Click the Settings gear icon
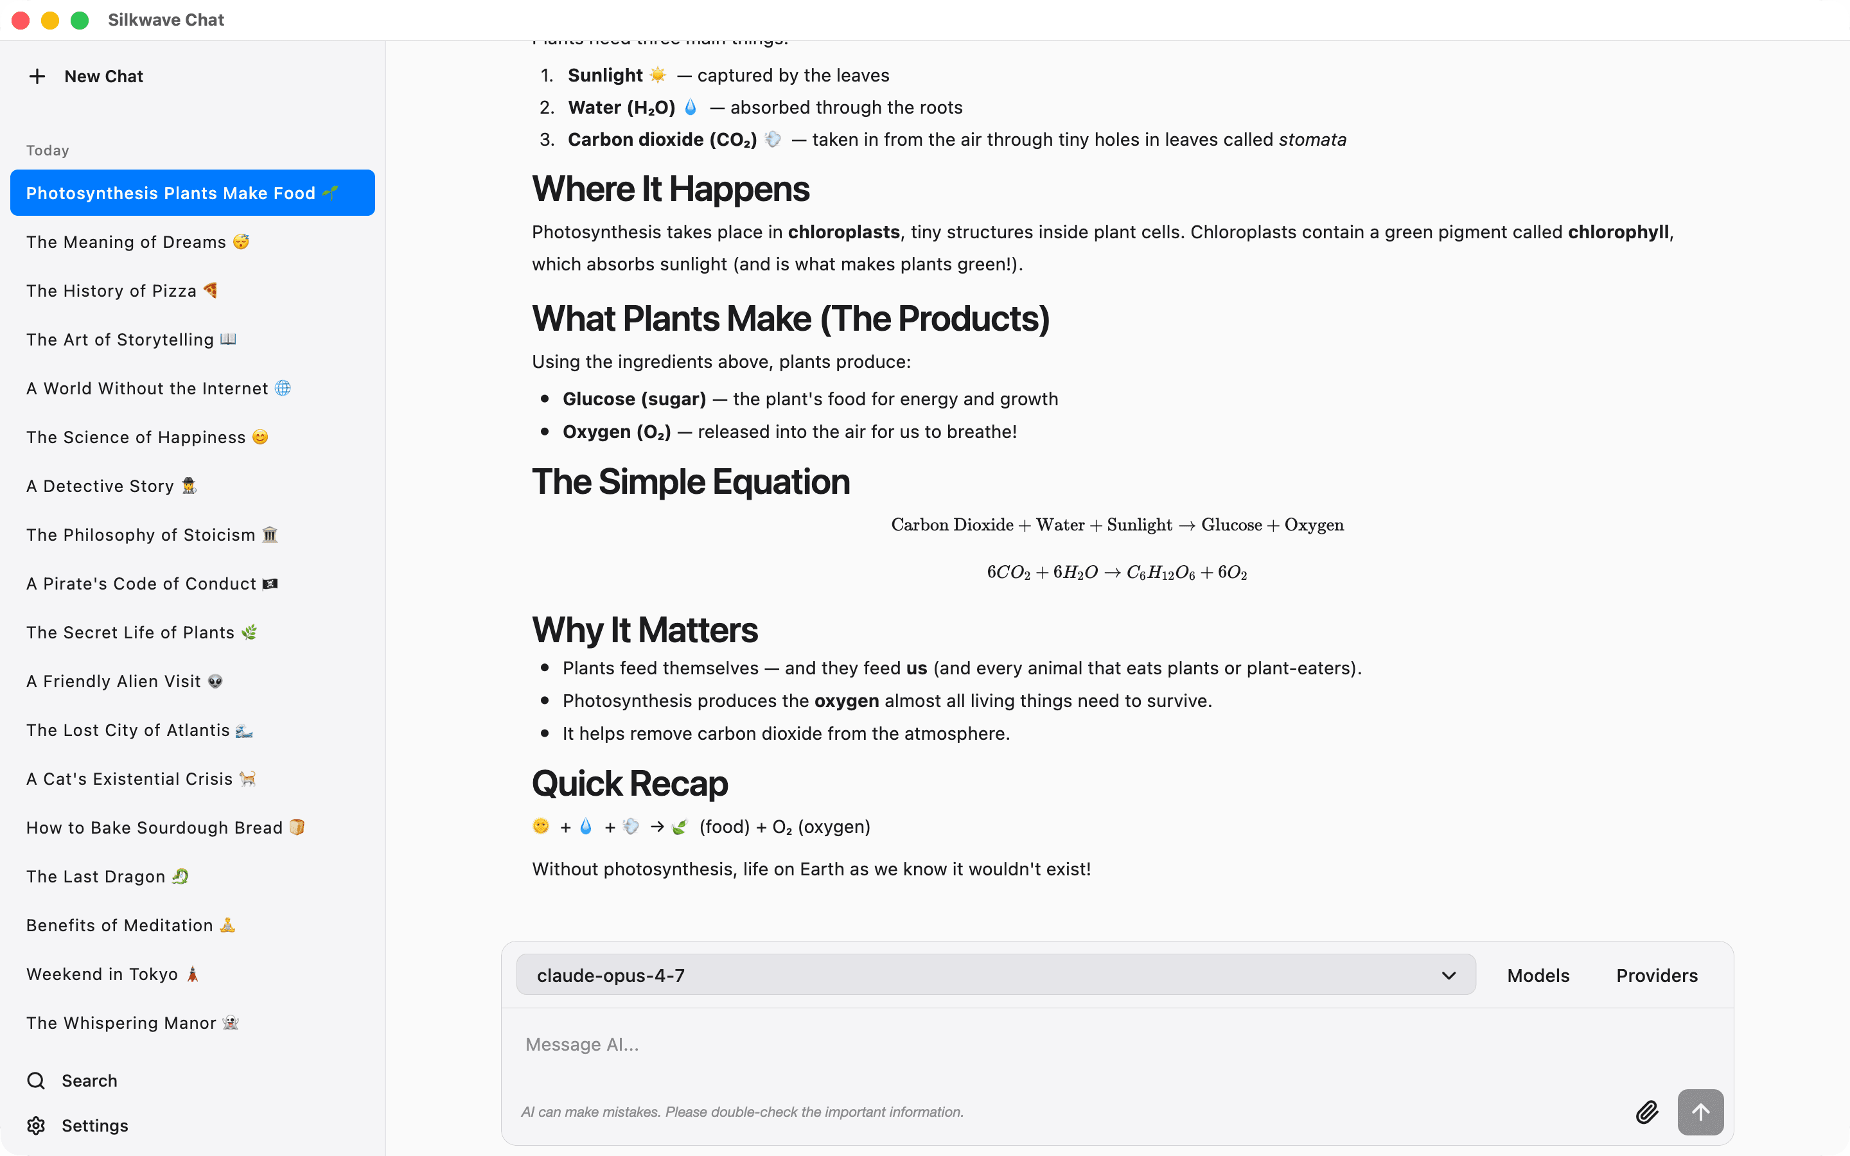This screenshot has height=1156, width=1850. (36, 1125)
